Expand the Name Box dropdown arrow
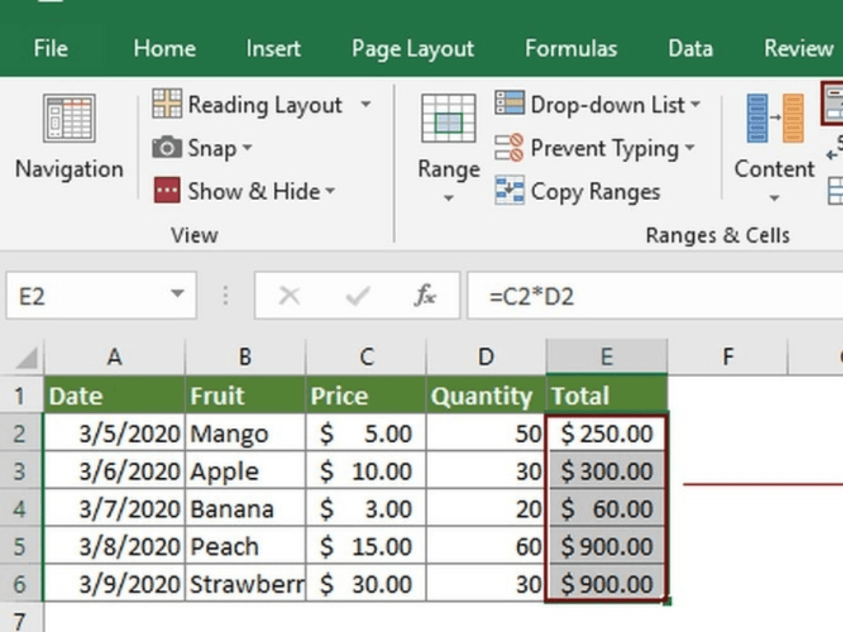843x632 pixels. [x=177, y=295]
